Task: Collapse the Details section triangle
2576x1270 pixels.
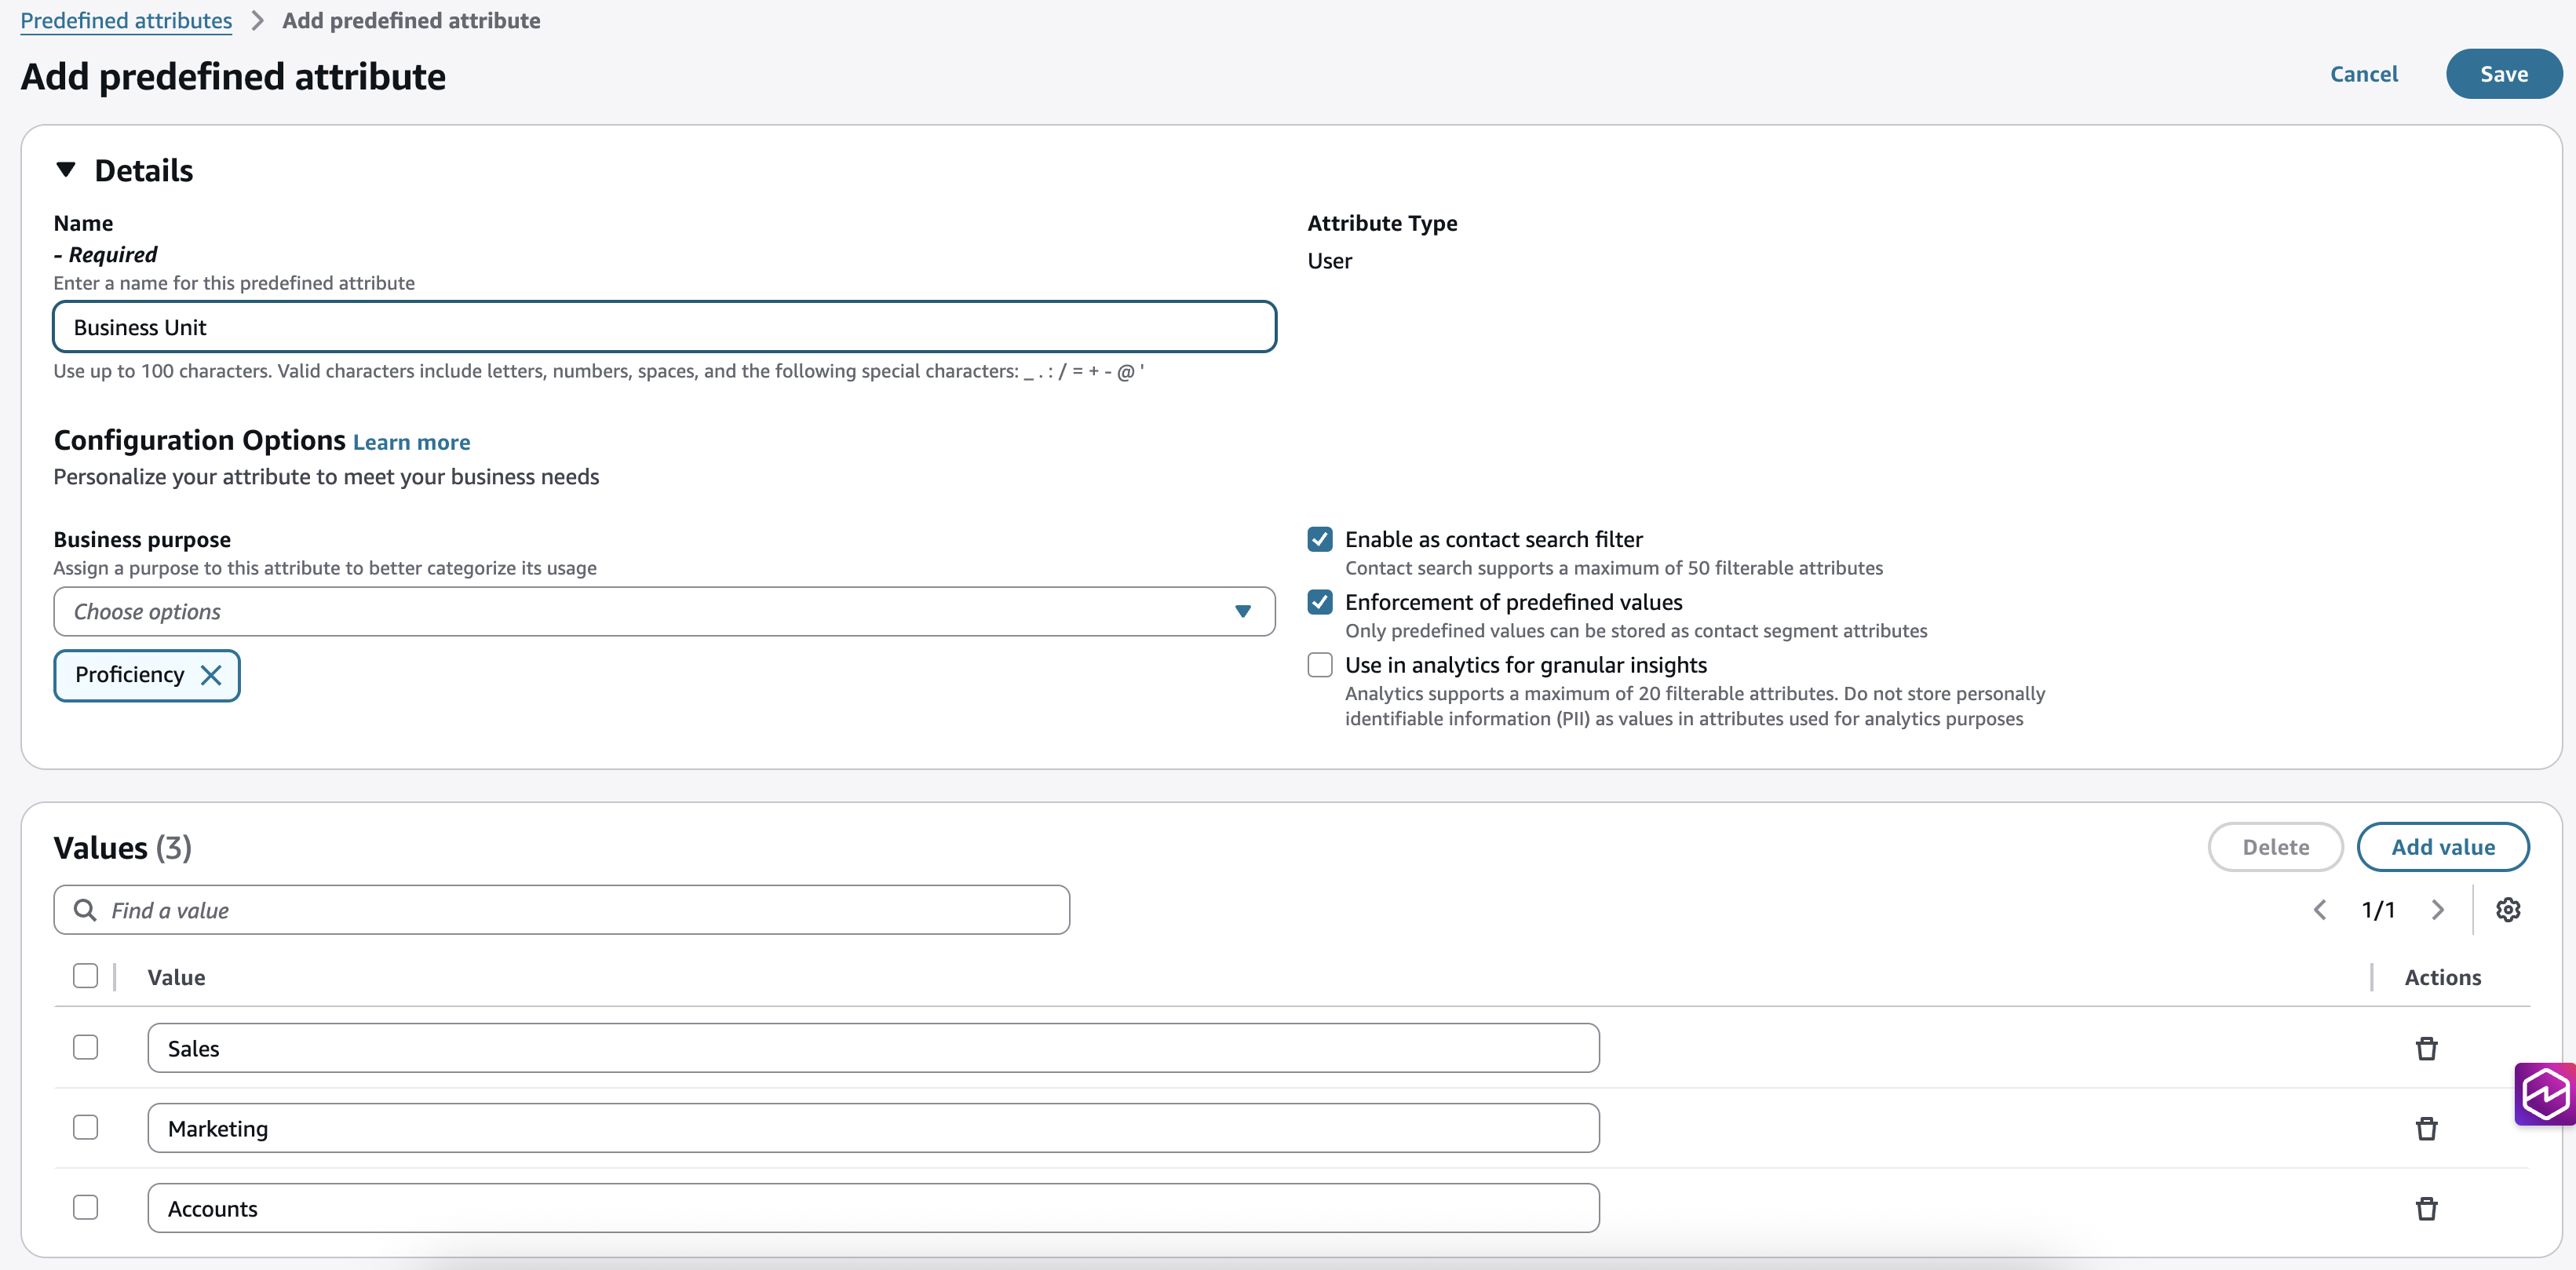Action: point(66,169)
